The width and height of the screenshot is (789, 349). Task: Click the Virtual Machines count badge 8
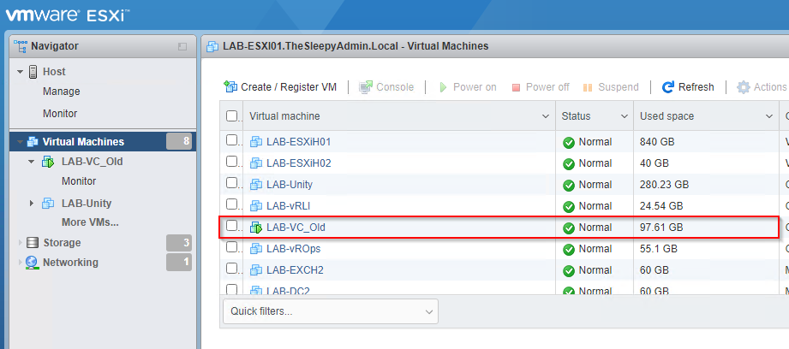179,142
